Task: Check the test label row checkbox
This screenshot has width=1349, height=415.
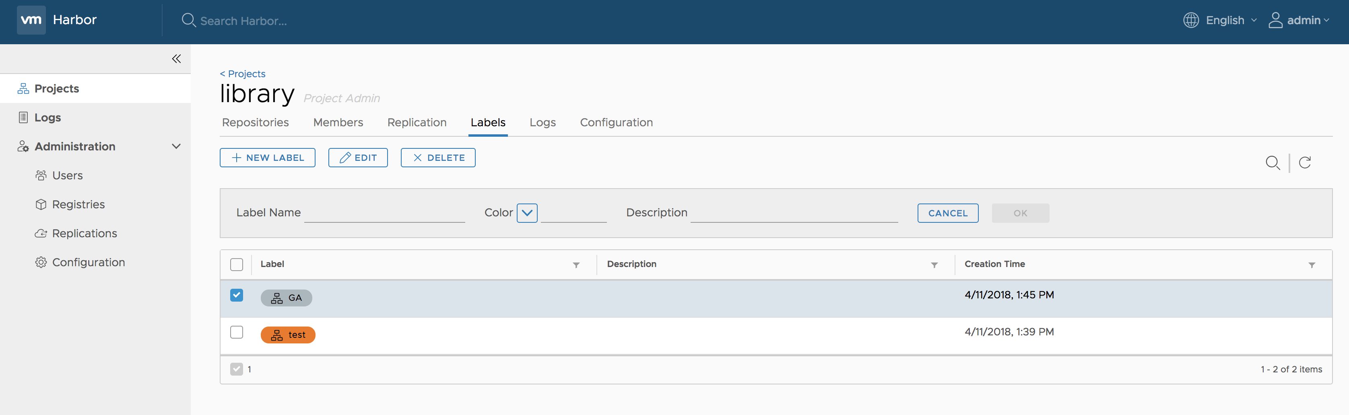Action: [237, 332]
